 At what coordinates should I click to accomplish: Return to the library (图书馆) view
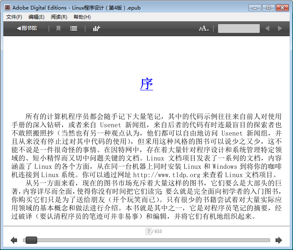(27, 28)
